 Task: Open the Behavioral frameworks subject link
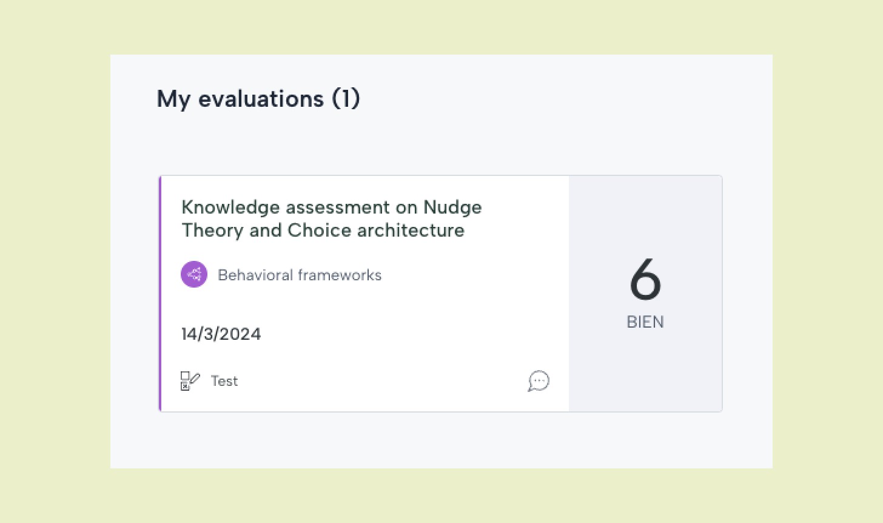click(x=300, y=275)
